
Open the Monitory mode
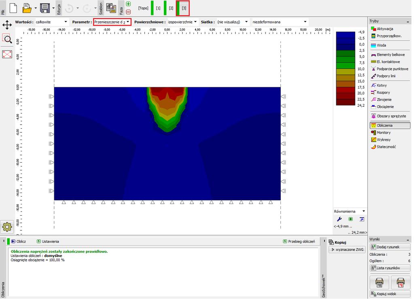click(x=381, y=132)
